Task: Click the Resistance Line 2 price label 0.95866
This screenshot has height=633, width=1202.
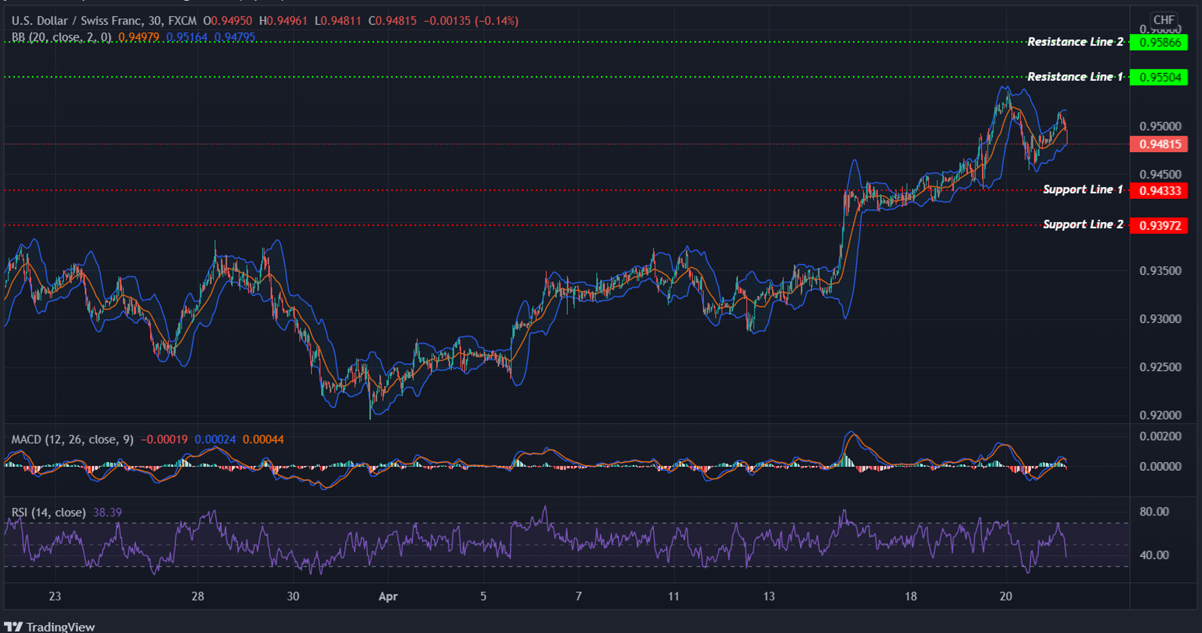Action: point(1159,41)
